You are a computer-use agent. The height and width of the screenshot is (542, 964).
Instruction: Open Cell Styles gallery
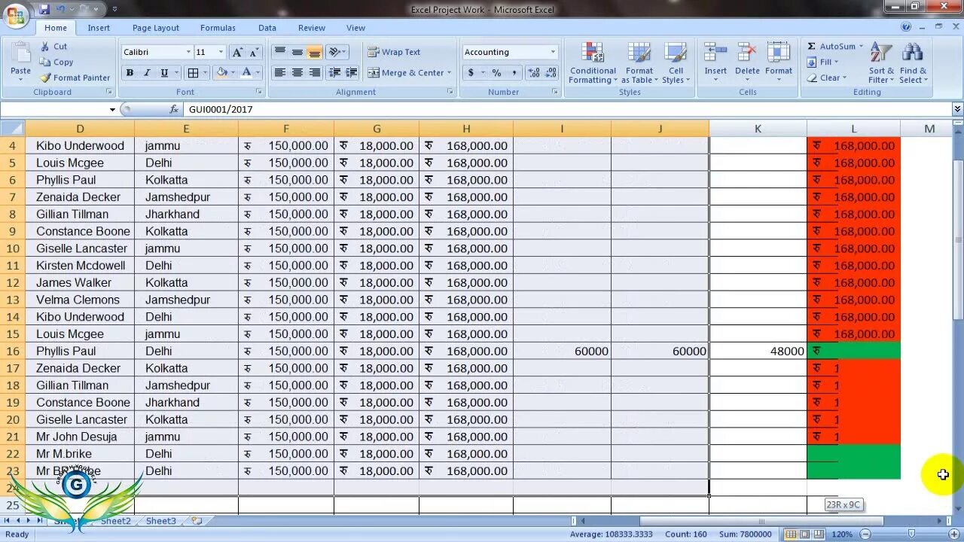tap(676, 63)
